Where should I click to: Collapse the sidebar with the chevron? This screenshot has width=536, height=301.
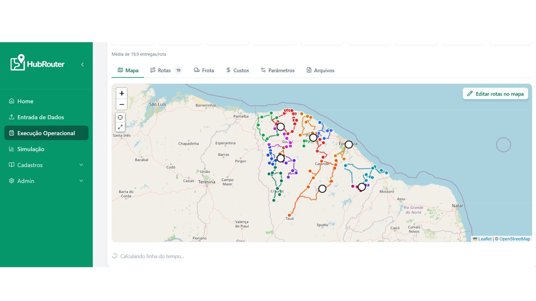click(x=82, y=64)
